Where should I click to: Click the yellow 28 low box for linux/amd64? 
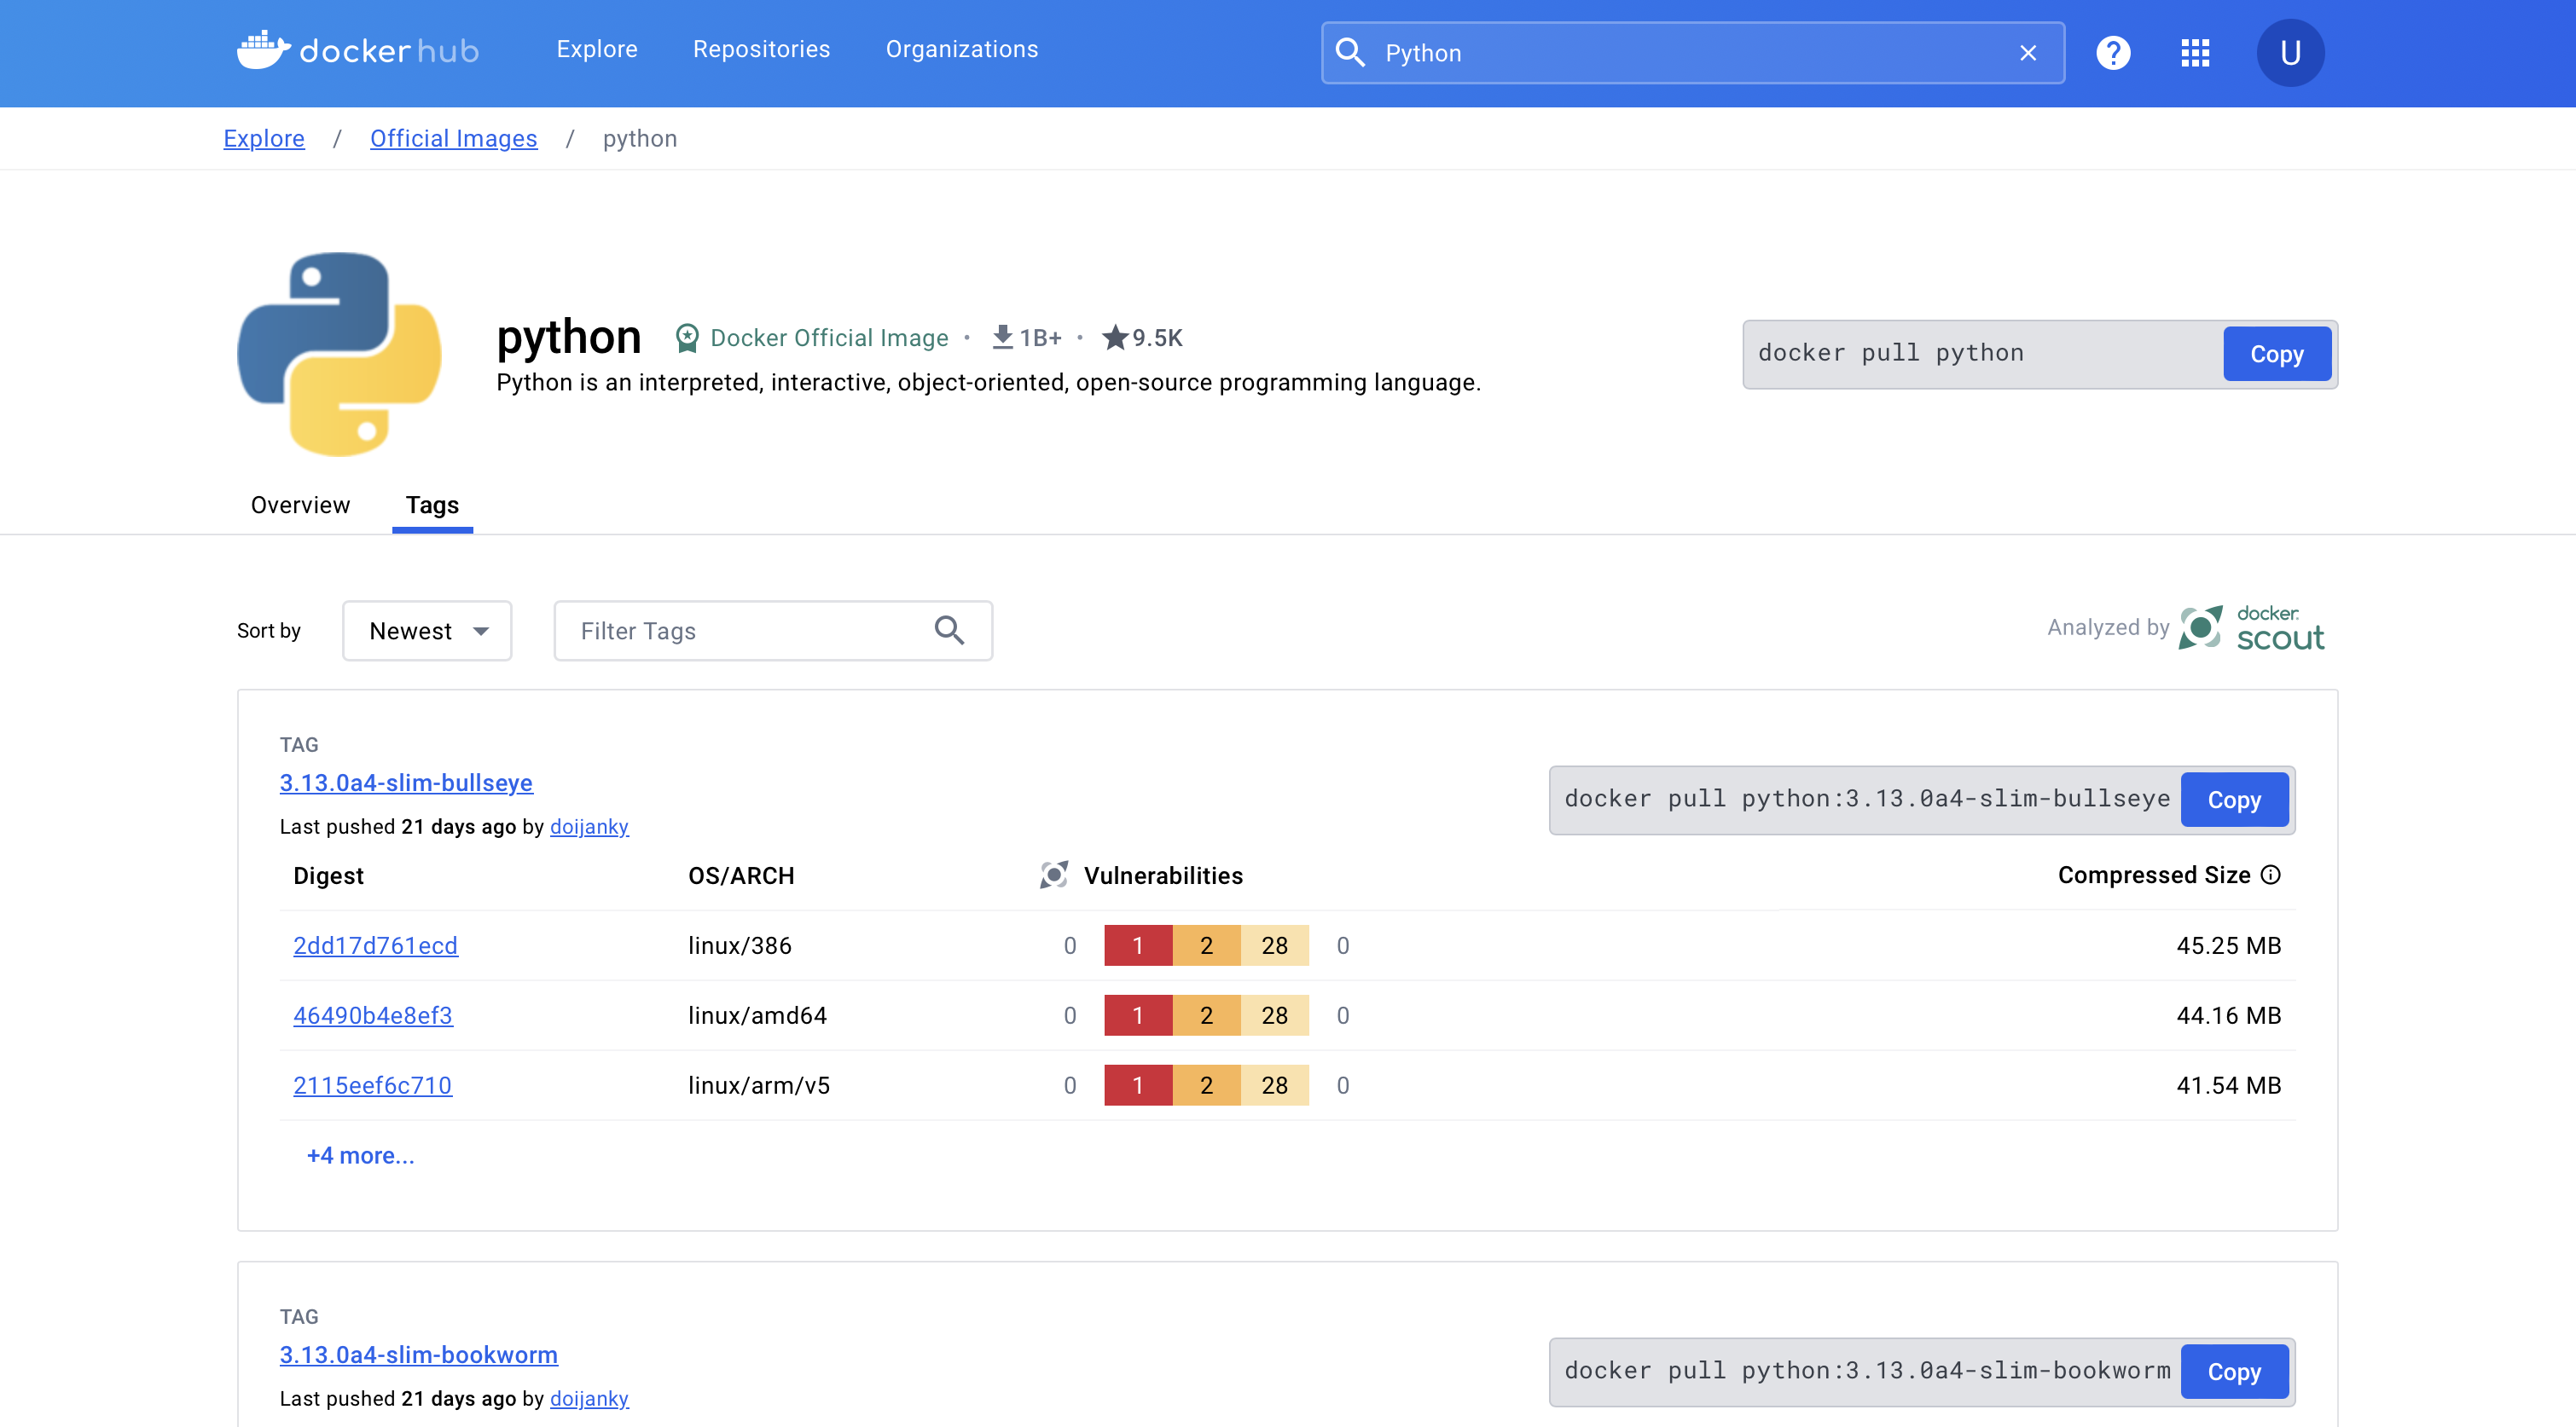[x=1274, y=1015]
